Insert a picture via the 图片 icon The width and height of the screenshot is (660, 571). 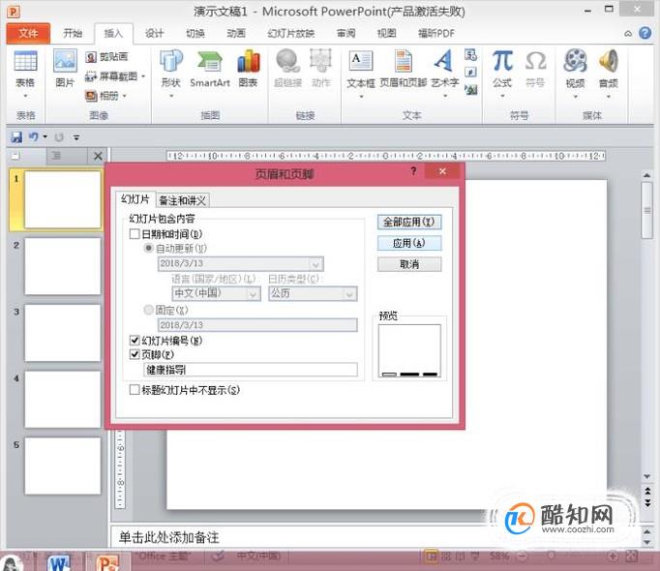tap(65, 68)
